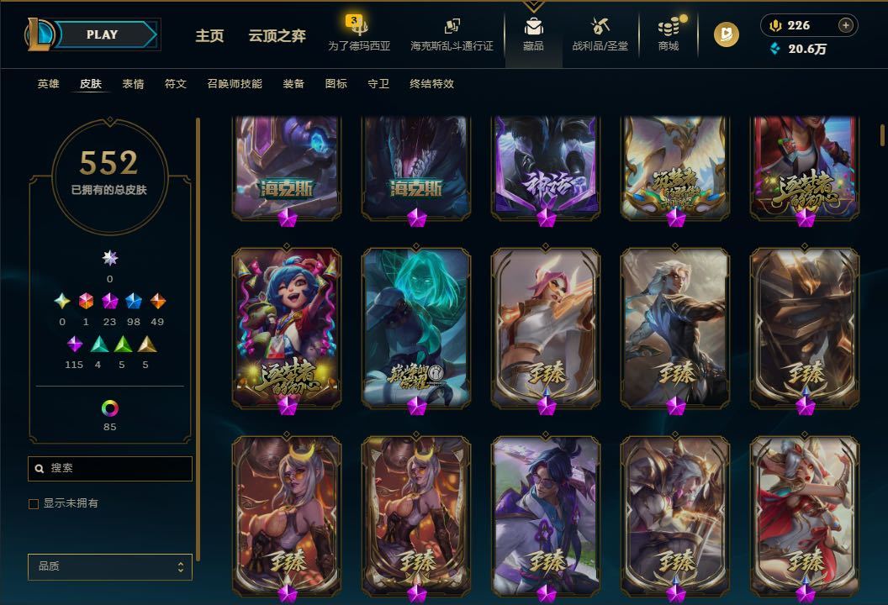
Task: Open the 商城 store coins icon
Action: (x=669, y=27)
